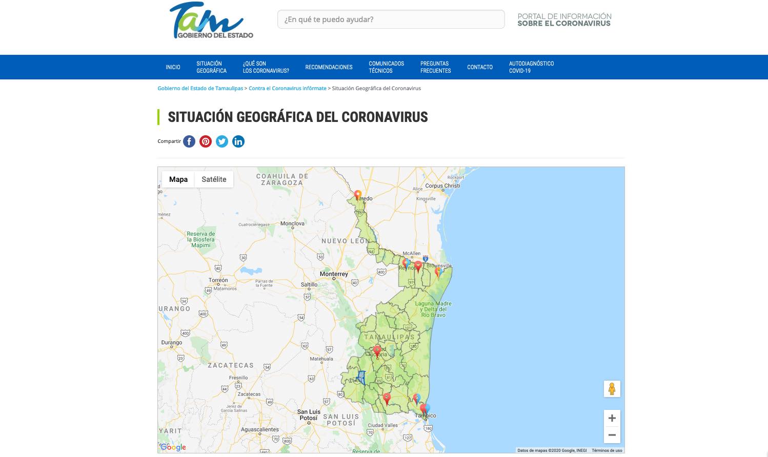This screenshot has width=768, height=457.
Task: Click the Términos de uso map link
Action: point(607,450)
